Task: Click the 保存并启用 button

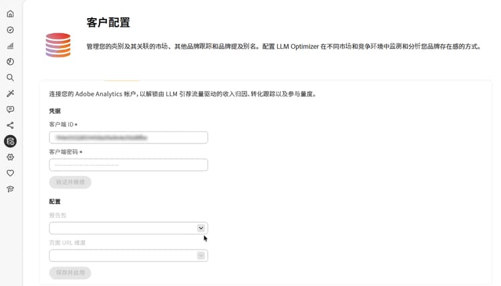Action: (70, 273)
